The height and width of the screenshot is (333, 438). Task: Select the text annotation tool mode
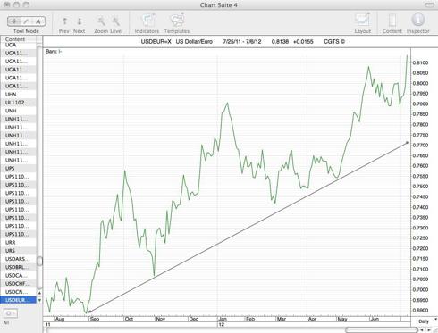click(38, 21)
